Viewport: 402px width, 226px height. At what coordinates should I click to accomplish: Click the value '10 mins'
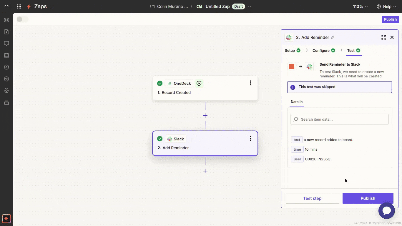coord(311,149)
